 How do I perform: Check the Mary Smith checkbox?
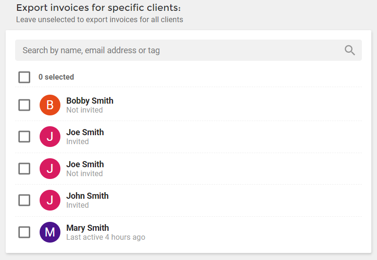tap(24, 232)
